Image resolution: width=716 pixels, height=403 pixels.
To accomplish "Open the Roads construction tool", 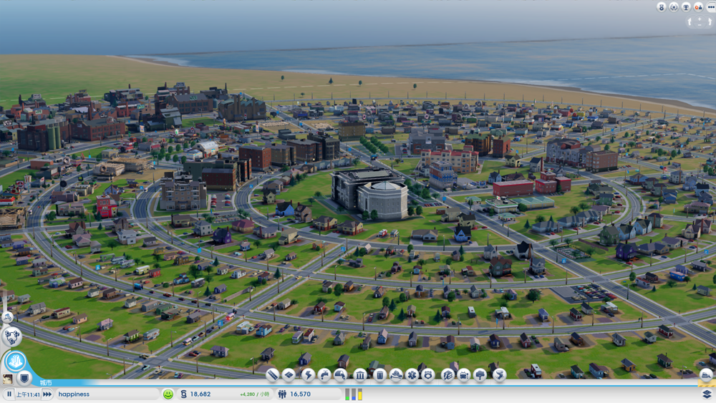I will pyautogui.click(x=273, y=374).
